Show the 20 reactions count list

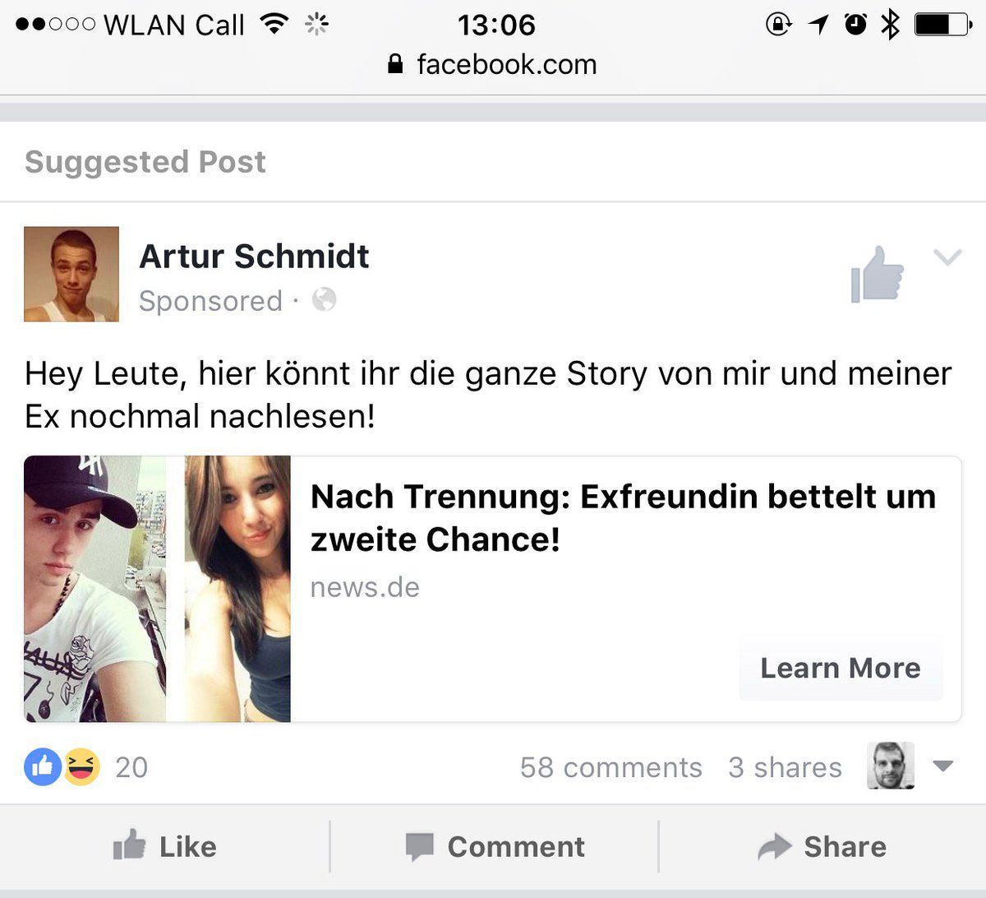(x=131, y=767)
